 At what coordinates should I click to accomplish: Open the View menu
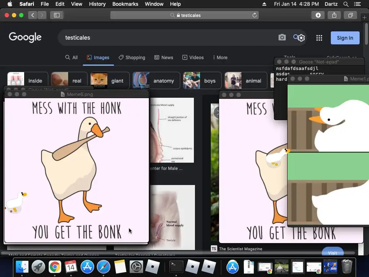[x=76, y=4]
